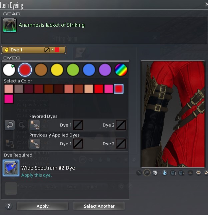
Task: Select the red dye category
Action: tap(25, 70)
